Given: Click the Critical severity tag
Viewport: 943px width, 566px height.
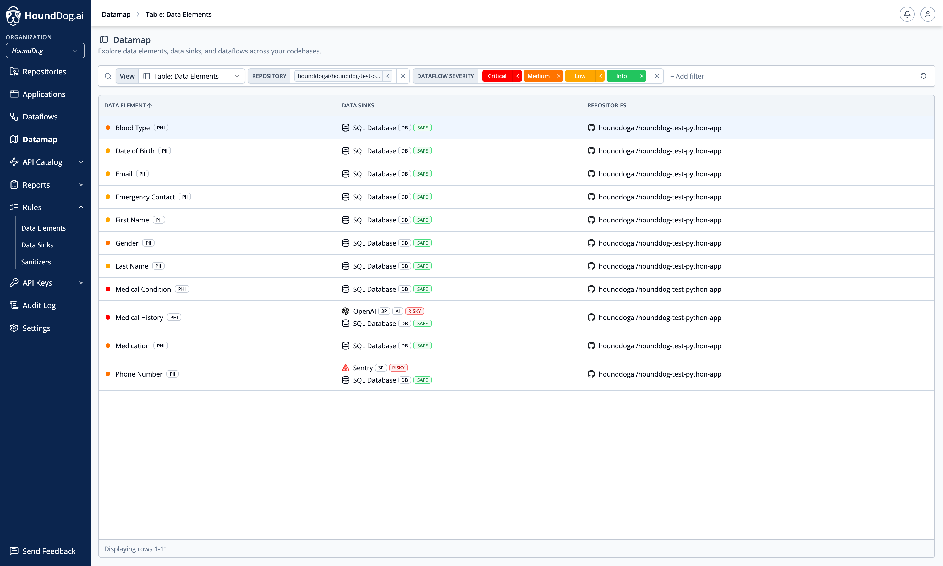Looking at the screenshot, I should pos(497,76).
